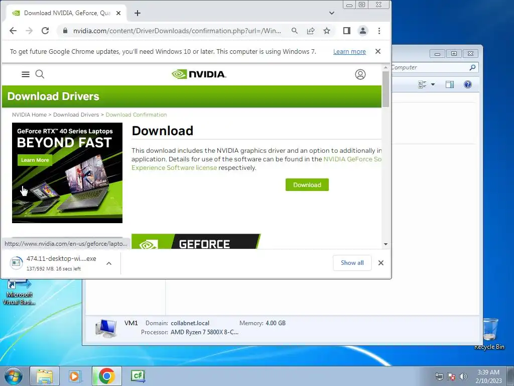Select the Recycle Bin desktop icon
Image resolution: width=514 pixels, height=386 pixels.
coord(489,334)
